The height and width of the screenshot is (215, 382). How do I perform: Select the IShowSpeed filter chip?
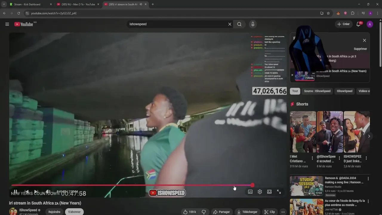344,91
